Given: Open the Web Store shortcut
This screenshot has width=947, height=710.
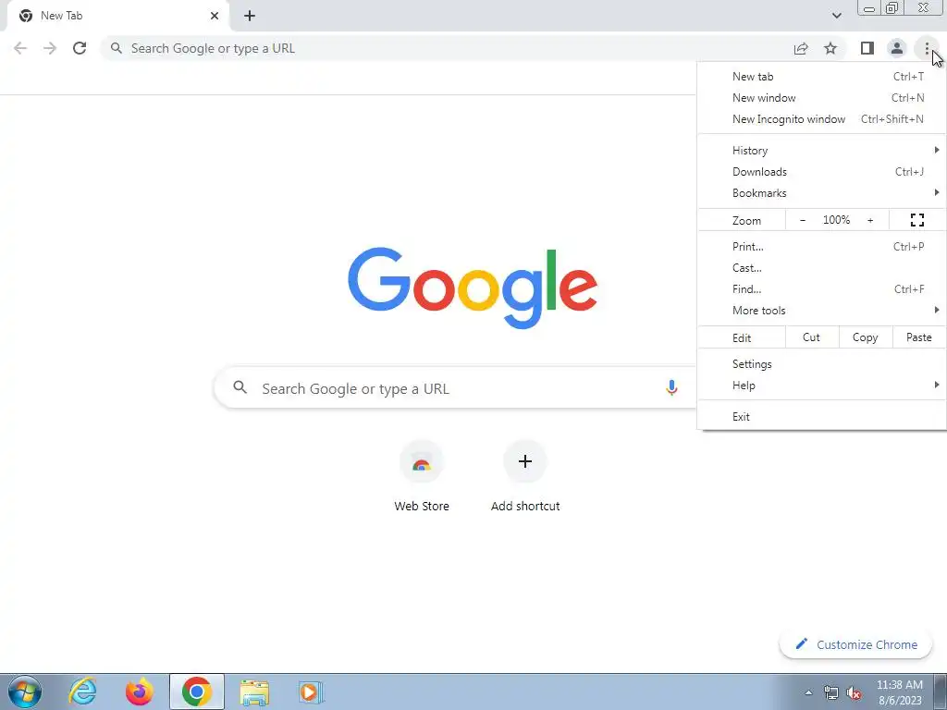Looking at the screenshot, I should tap(422, 477).
